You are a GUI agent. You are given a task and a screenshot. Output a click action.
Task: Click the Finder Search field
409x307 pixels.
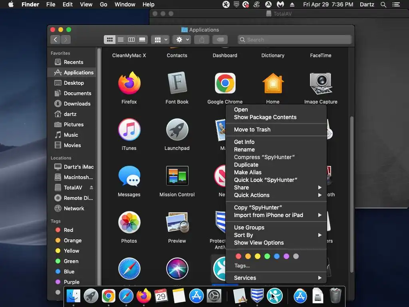pyautogui.click(x=295, y=40)
